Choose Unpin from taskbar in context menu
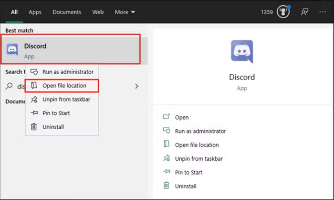Screen dimensions: 334x200 tap(62, 100)
